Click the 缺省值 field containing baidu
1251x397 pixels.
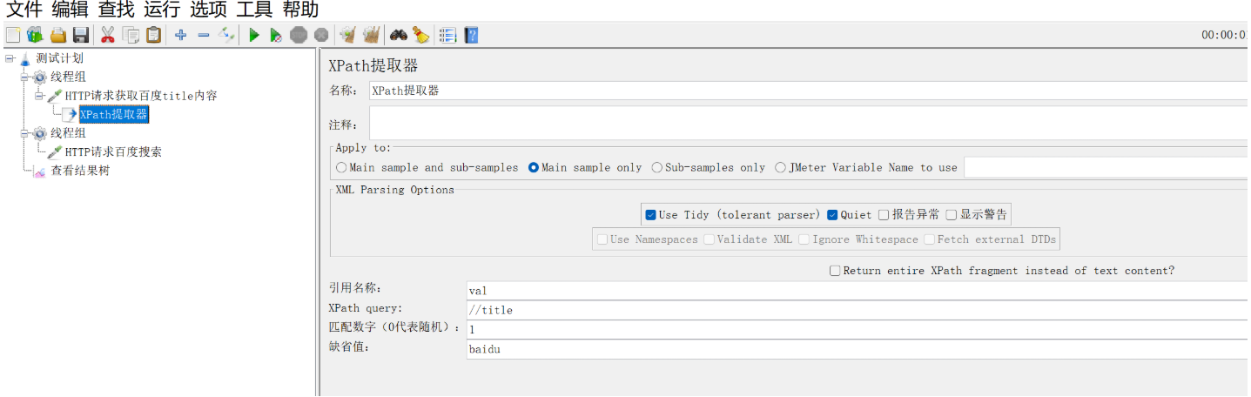pos(858,349)
